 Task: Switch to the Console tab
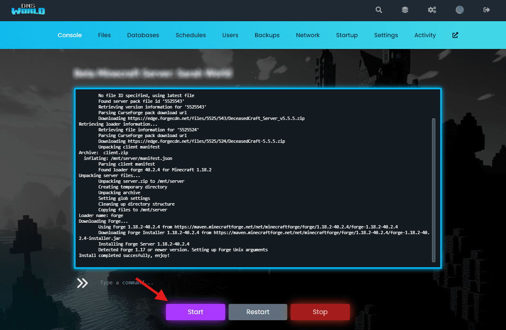coord(70,35)
